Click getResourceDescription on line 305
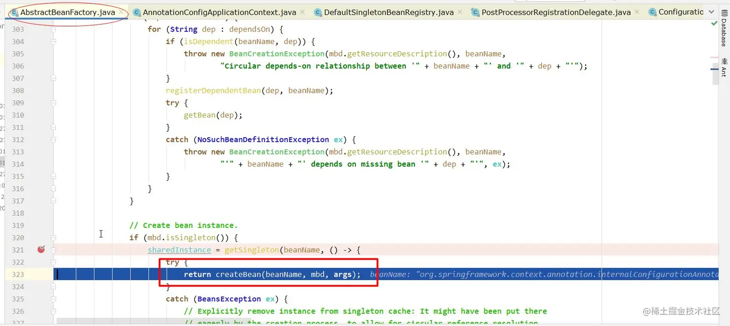This screenshot has height=326, width=730. pos(397,54)
